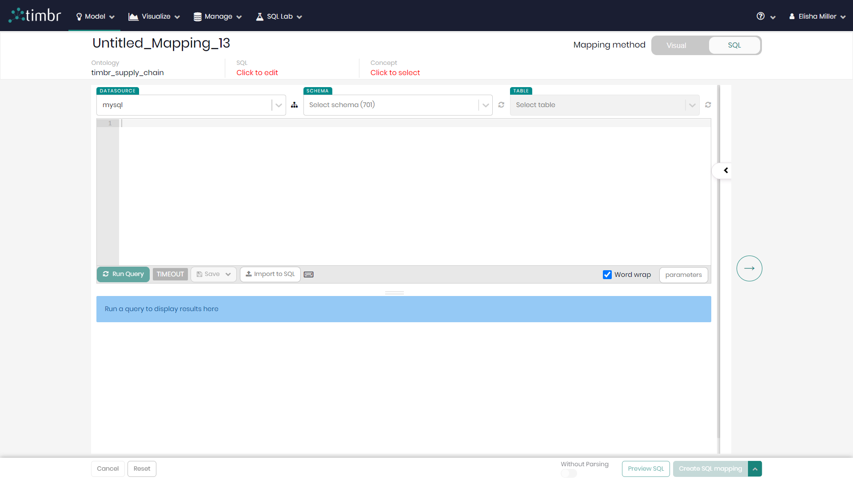Click the timbr logo
The height and width of the screenshot is (480, 853).
point(35,15)
